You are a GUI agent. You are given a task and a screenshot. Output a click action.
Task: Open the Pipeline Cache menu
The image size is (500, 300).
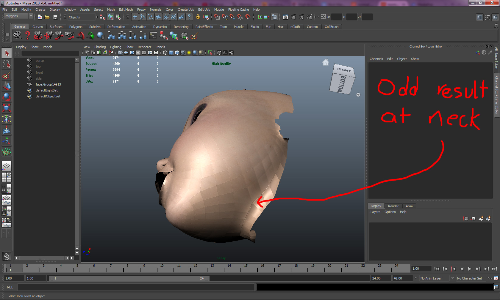(238, 10)
